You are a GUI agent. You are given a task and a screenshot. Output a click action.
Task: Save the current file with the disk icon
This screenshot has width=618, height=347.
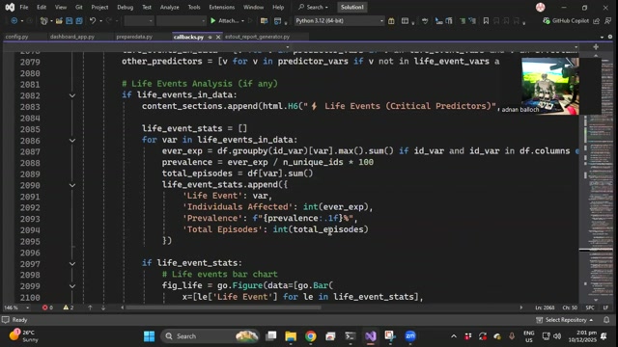coord(69,21)
